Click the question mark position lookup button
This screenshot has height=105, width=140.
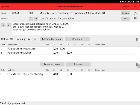point(31,19)
